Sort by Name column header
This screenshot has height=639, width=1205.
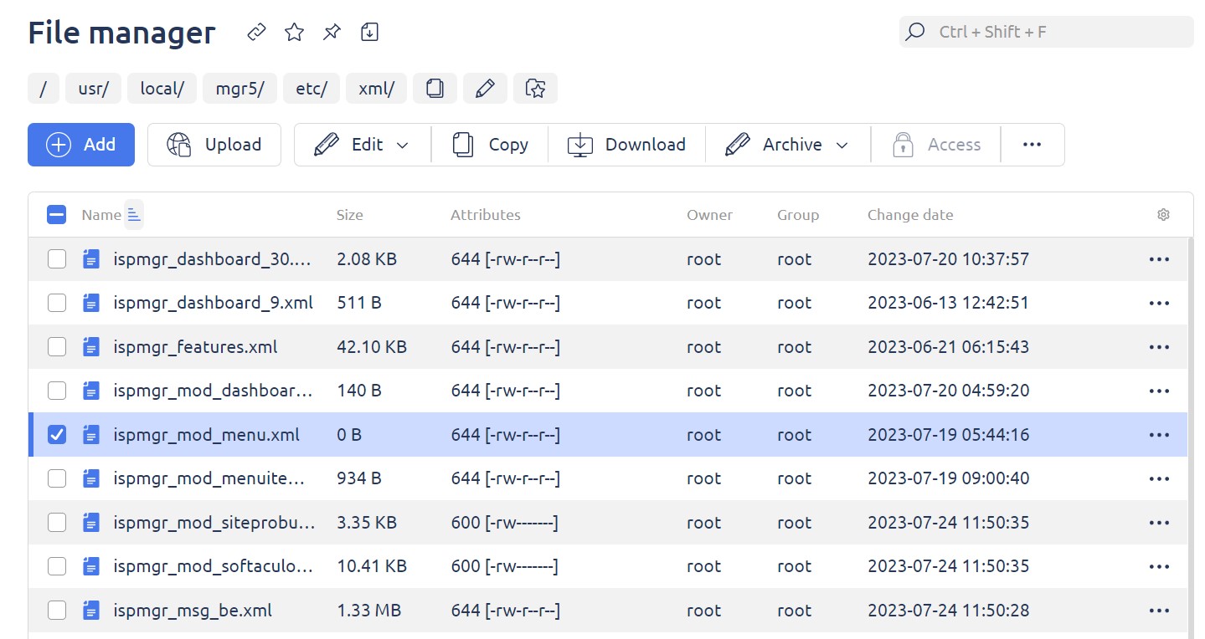pyautogui.click(x=101, y=215)
